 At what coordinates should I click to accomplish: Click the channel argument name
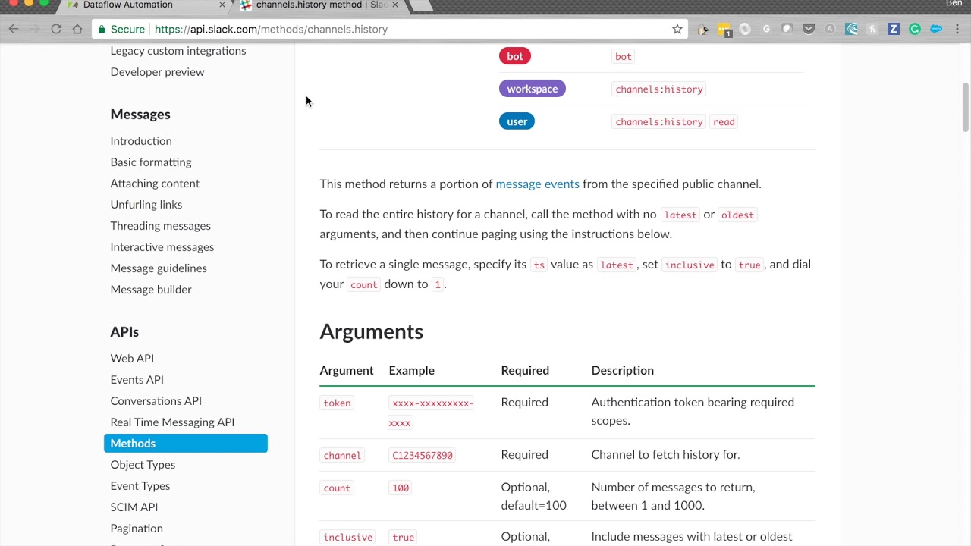point(342,456)
